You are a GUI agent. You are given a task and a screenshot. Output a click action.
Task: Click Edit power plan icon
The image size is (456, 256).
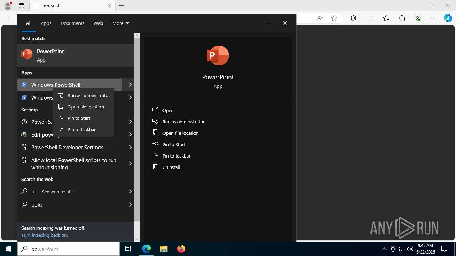(x=24, y=134)
